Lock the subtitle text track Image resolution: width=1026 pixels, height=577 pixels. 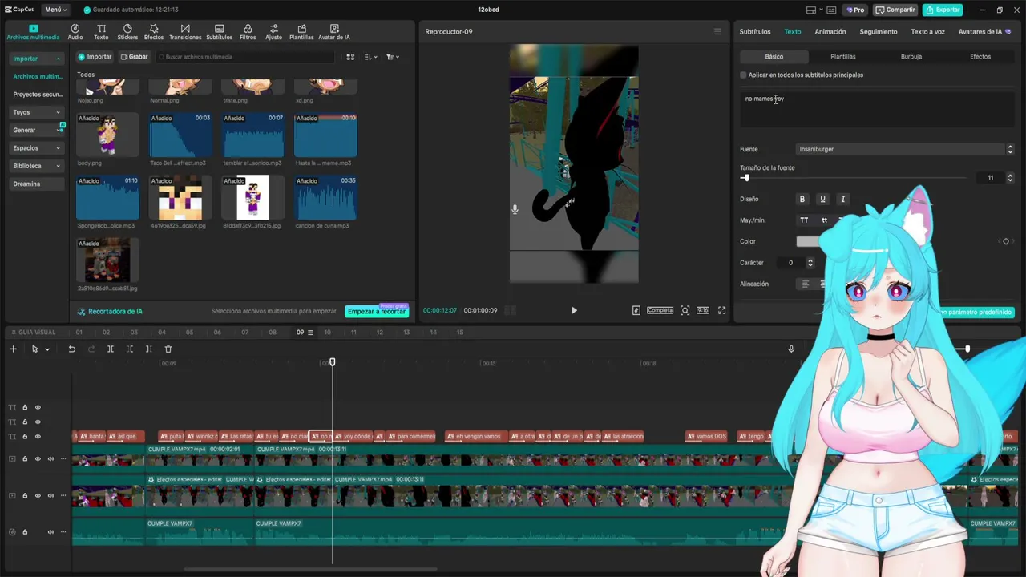pyautogui.click(x=25, y=437)
